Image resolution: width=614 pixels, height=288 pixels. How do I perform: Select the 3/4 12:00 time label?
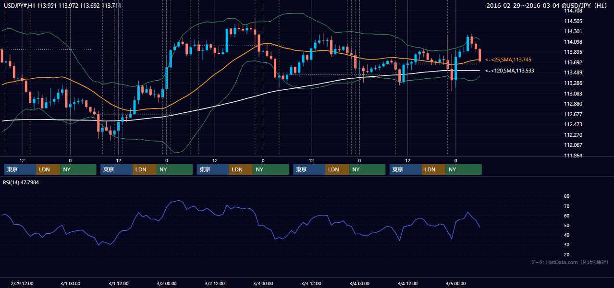click(407, 284)
